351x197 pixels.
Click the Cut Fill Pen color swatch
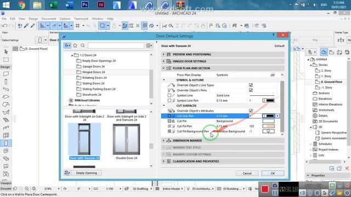point(268,126)
